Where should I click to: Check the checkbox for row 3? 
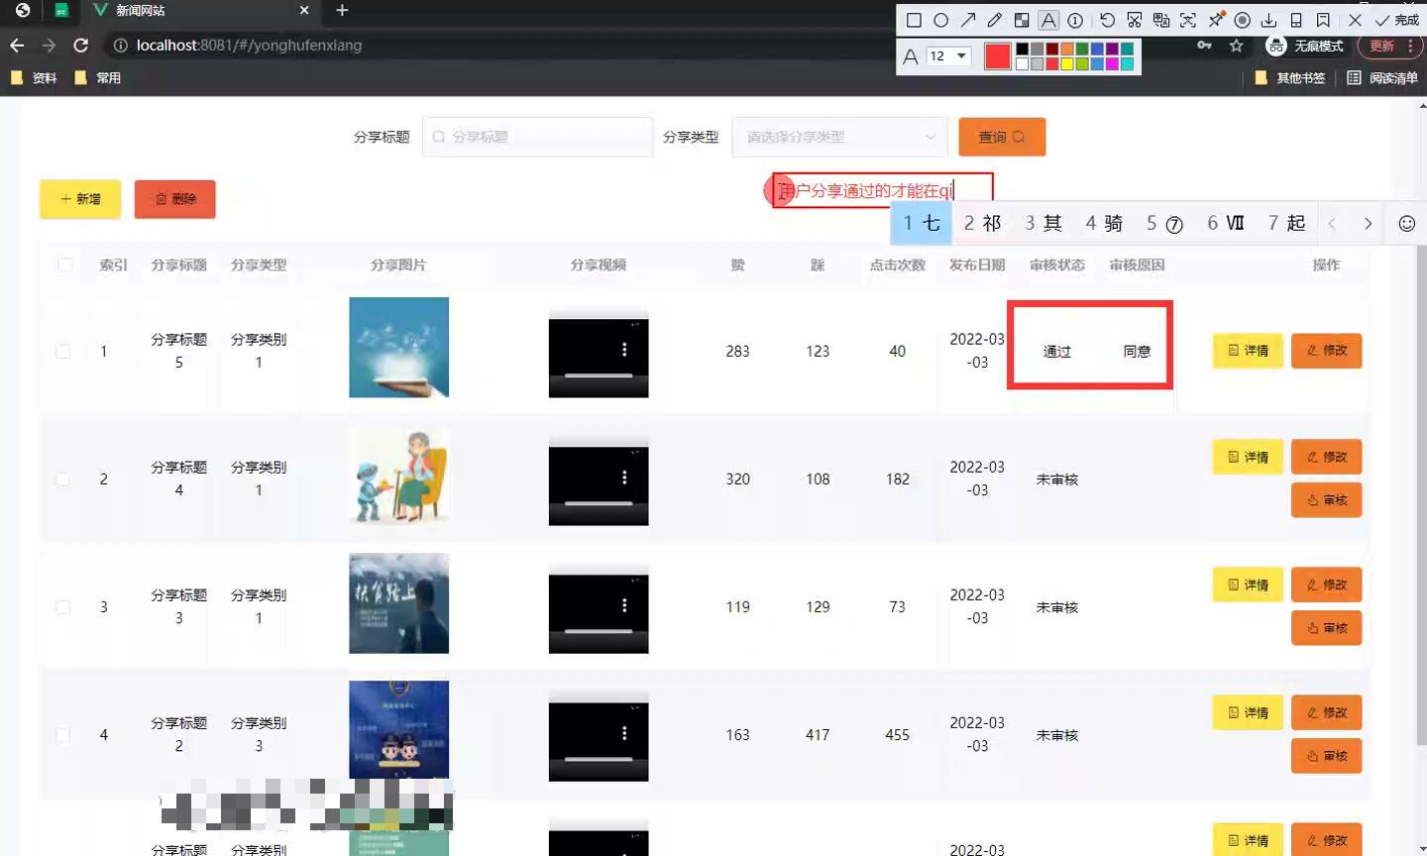pos(63,606)
